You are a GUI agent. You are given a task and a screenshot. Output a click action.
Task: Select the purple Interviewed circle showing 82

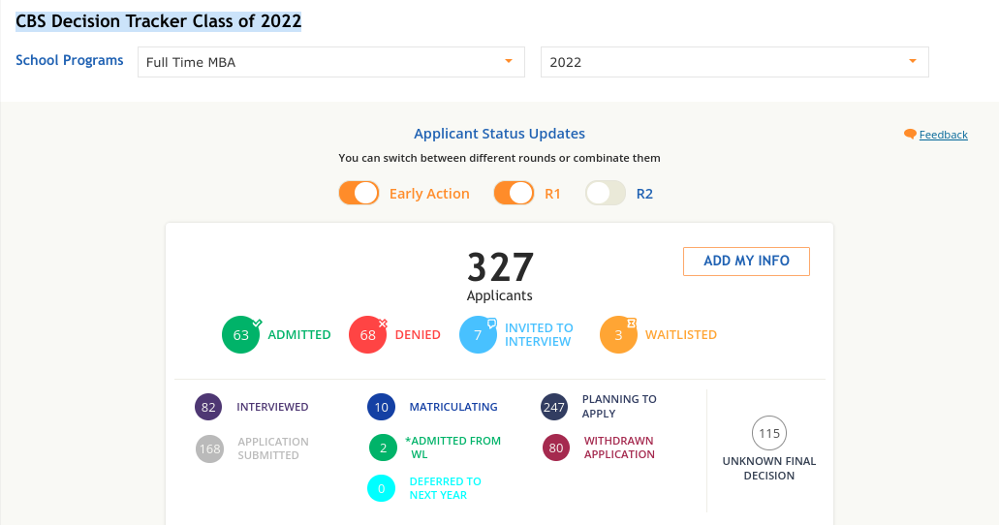point(208,407)
